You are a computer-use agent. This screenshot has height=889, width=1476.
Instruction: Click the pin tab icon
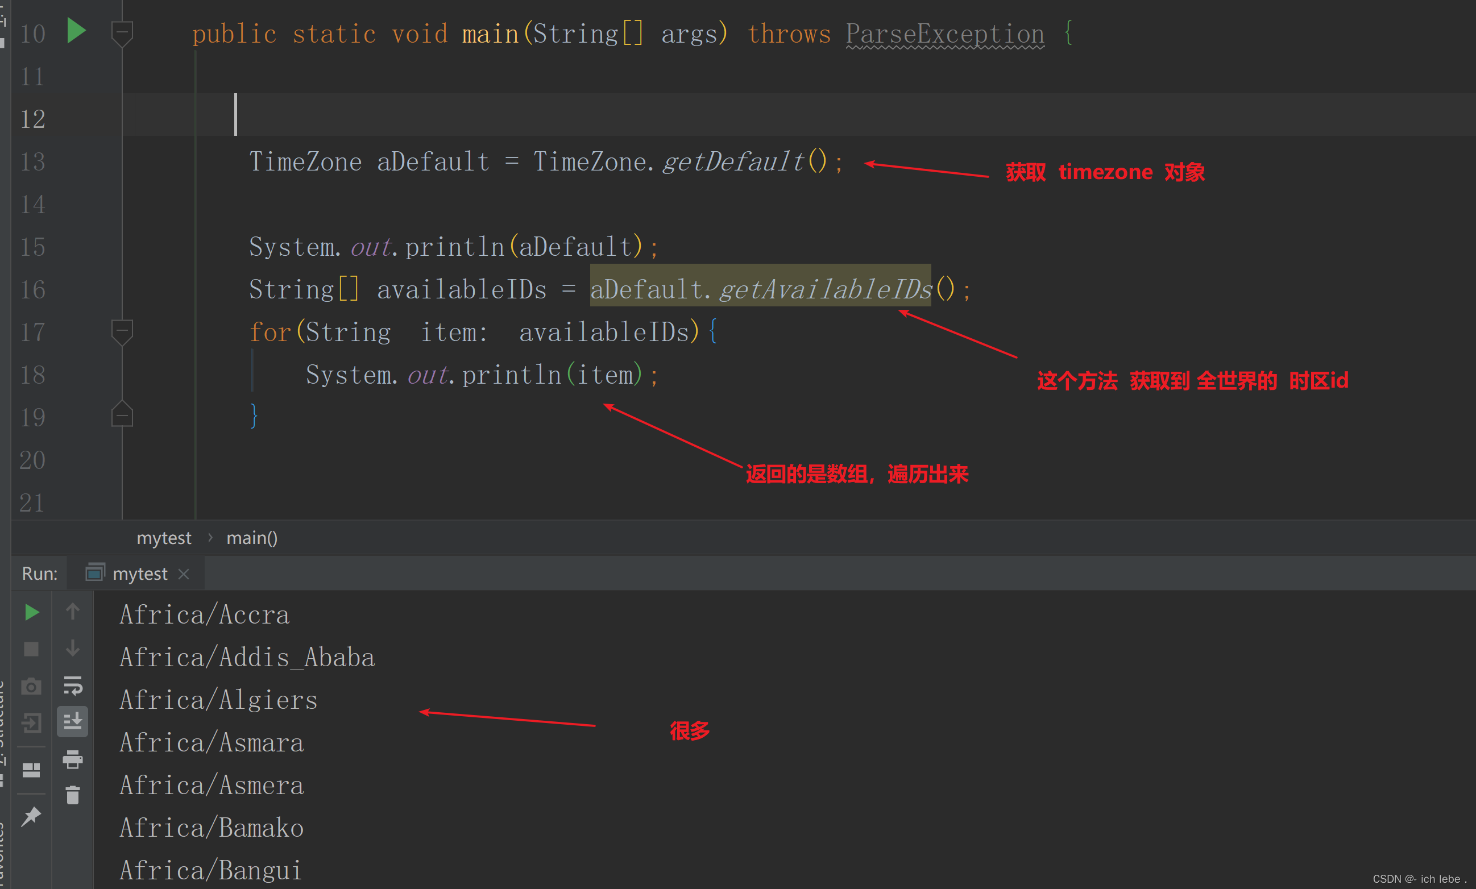31,816
